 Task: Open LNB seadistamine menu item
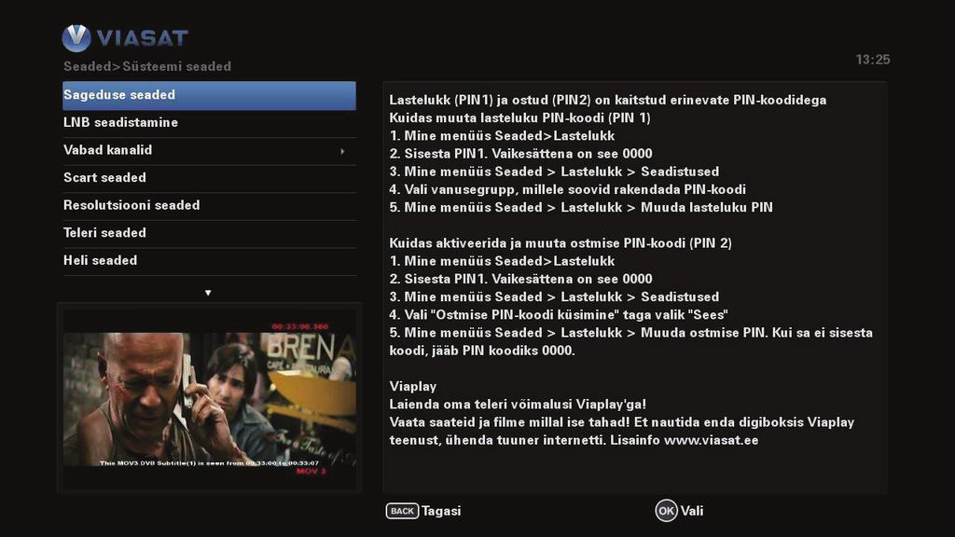(x=209, y=123)
